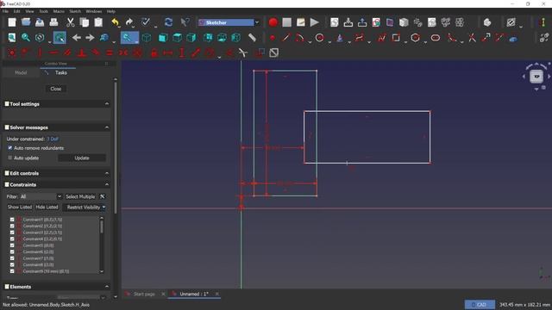Open the Windows menu

point(94,11)
